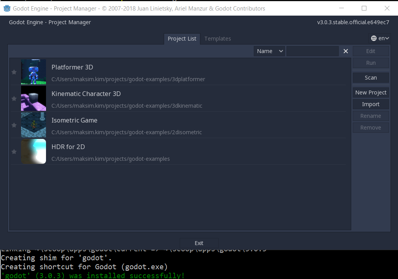Maximize the Godot Project Manager window
Viewport: 398px width, 279px height.
pyautogui.click(x=364, y=8)
